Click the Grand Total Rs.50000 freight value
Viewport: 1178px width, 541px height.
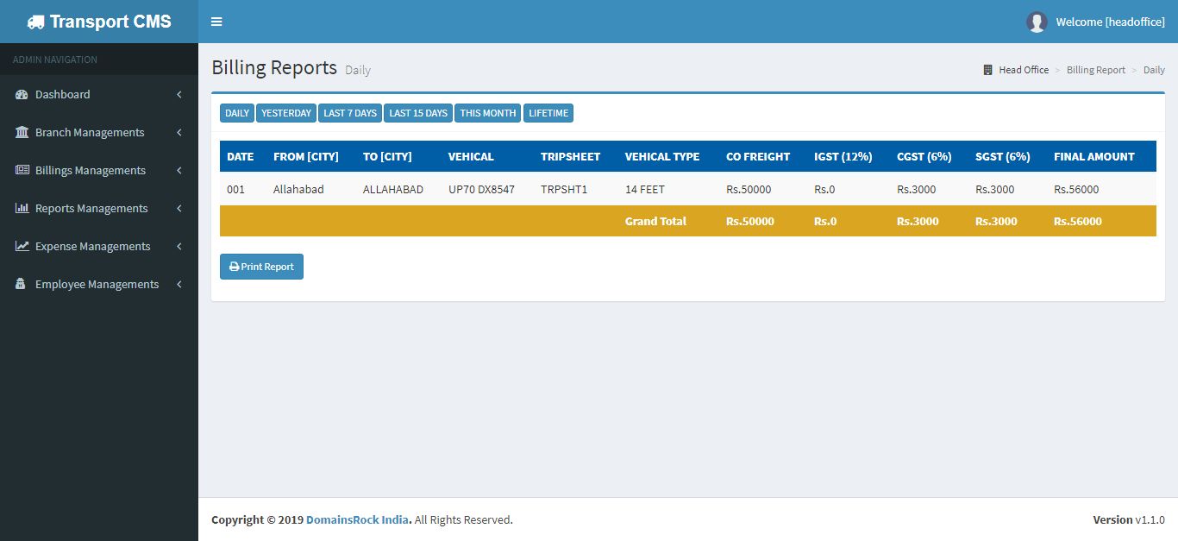[750, 221]
